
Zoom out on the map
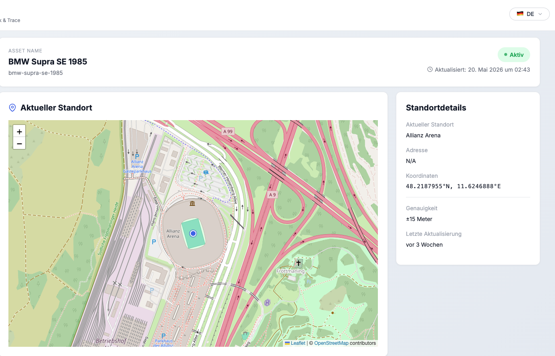[19, 143]
